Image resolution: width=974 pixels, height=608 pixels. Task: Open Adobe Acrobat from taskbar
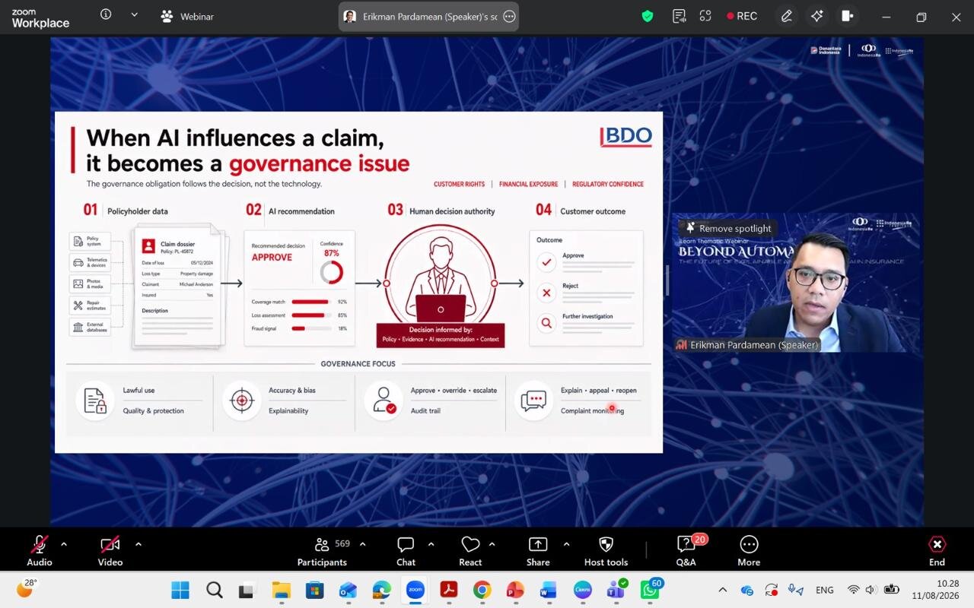pos(448,591)
